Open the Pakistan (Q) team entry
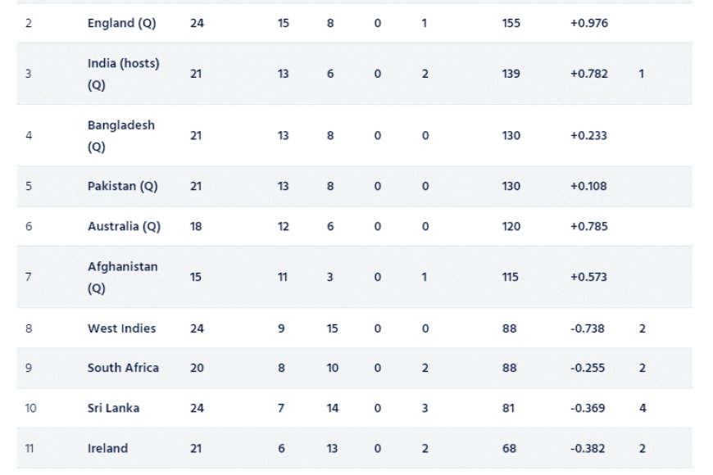This screenshot has height=475, width=713. (x=122, y=186)
